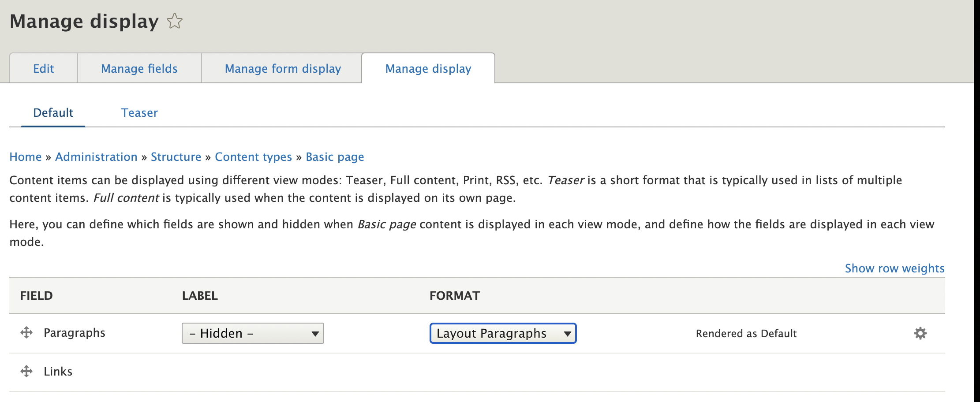The image size is (980, 402).
Task: Click the Paragraphs field label
Action: [x=74, y=333]
